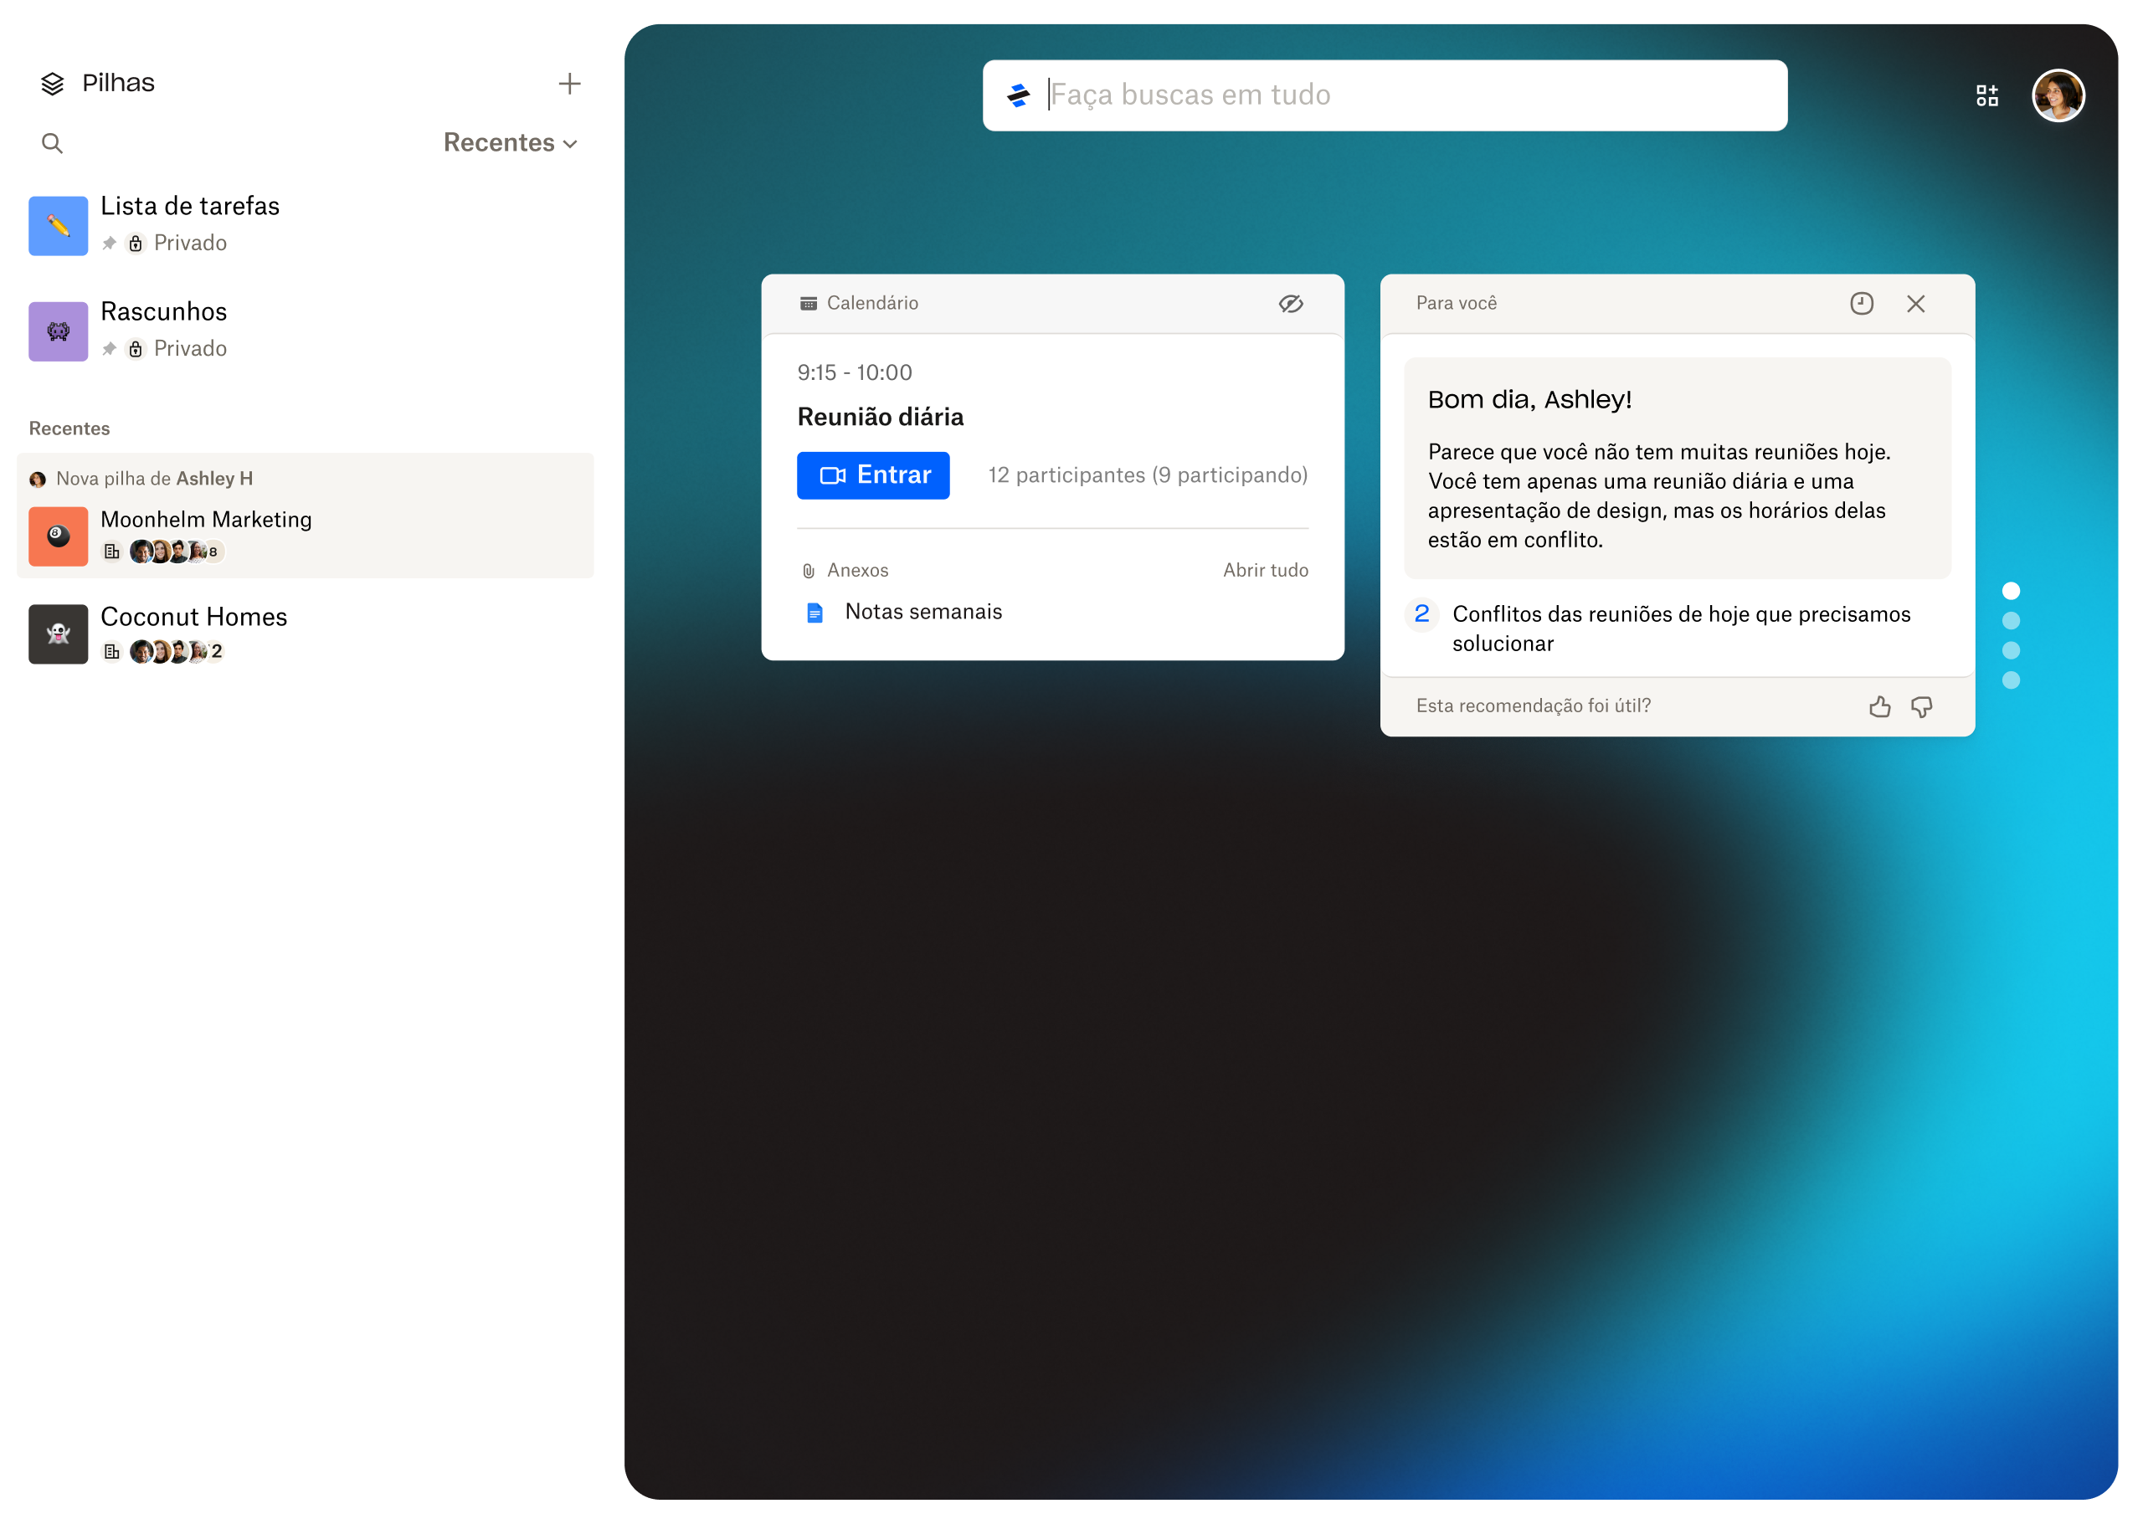
Task: Click the thumbs down icon on the recommendation
Action: pyautogui.click(x=1922, y=706)
